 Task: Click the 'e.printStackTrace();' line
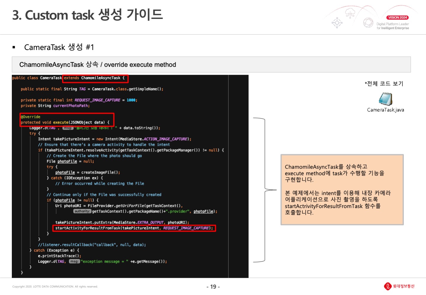tap(59, 256)
